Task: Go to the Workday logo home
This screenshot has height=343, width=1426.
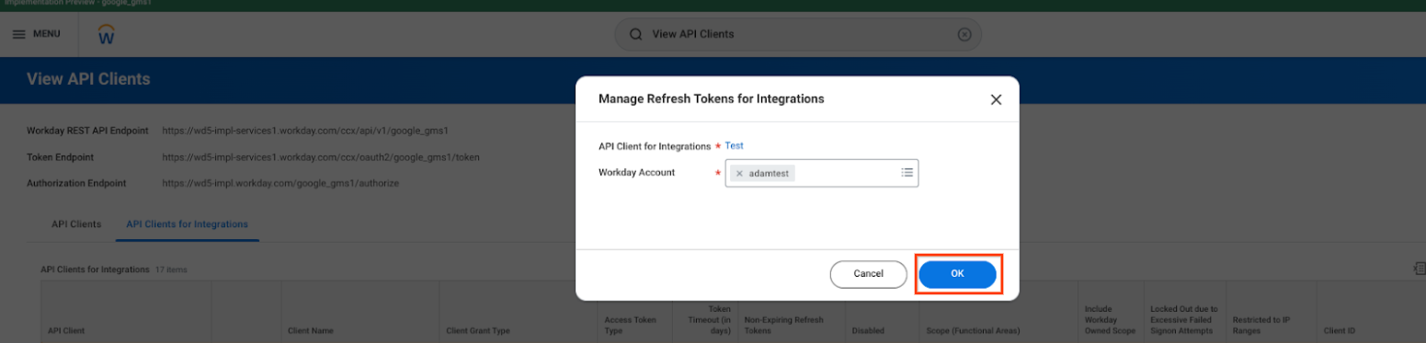Action: pyautogui.click(x=107, y=35)
